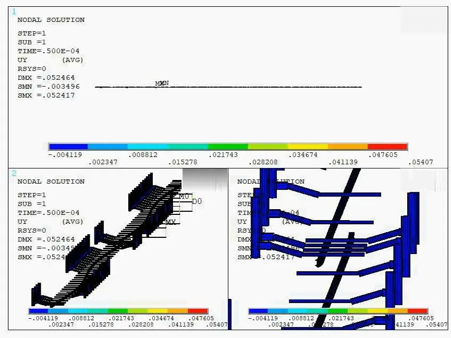Select window 2 number label

click(x=14, y=173)
